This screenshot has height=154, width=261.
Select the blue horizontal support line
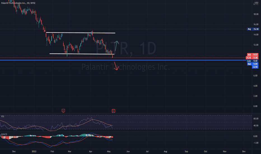pos(123,60)
